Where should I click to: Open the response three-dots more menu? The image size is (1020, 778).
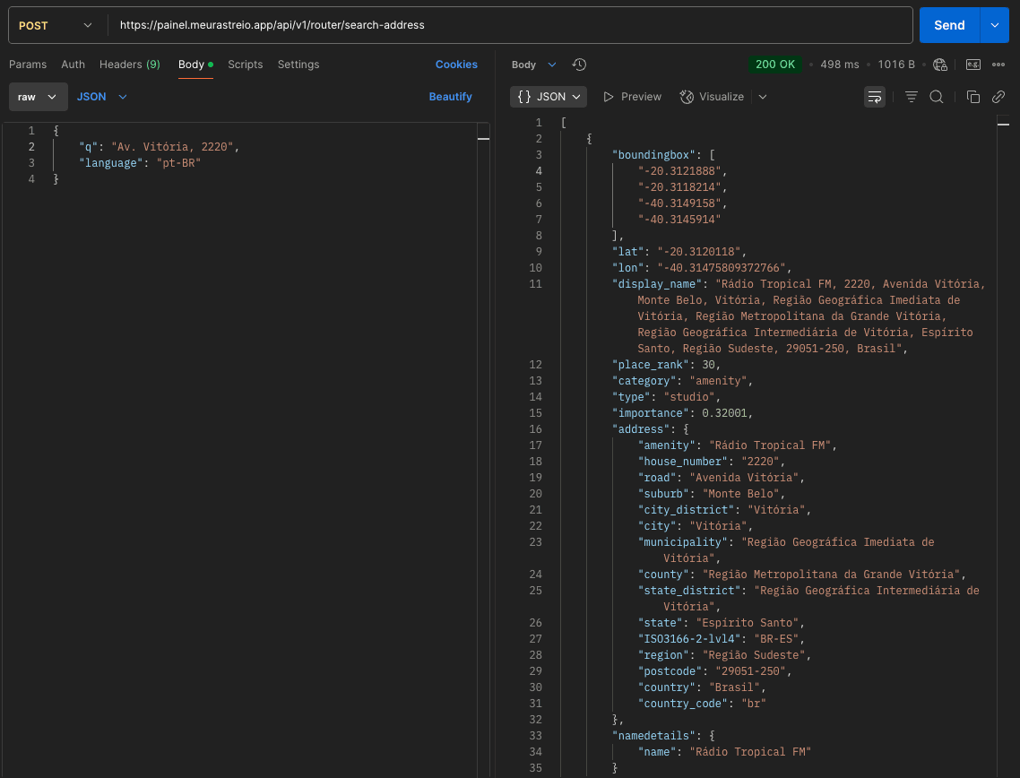coord(998,65)
